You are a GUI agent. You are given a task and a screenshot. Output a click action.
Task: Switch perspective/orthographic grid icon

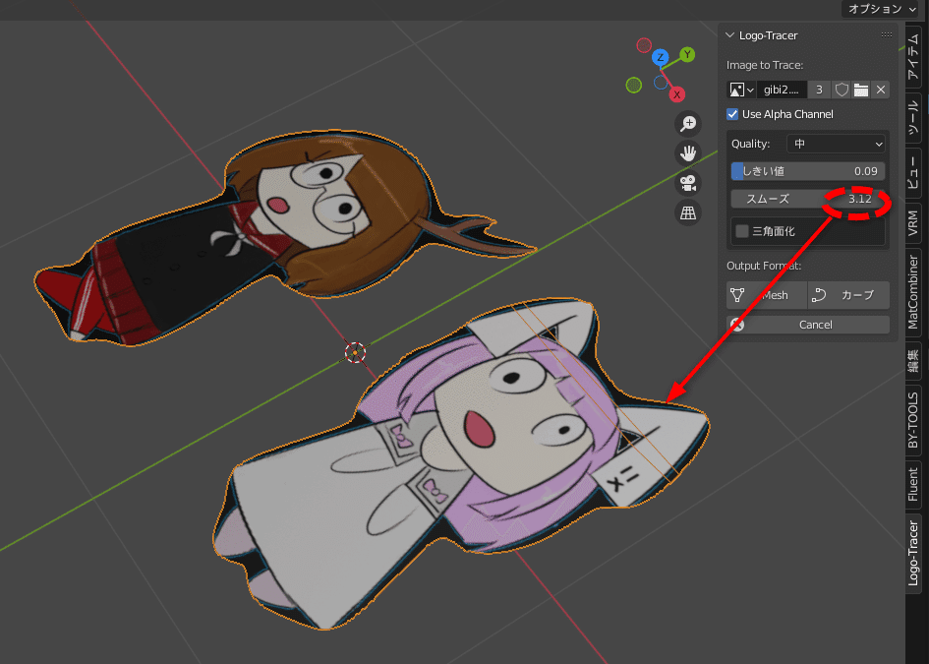click(688, 212)
